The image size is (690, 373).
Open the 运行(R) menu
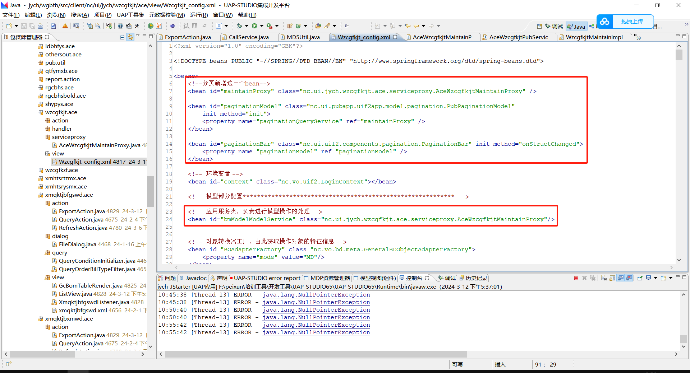(x=199, y=15)
